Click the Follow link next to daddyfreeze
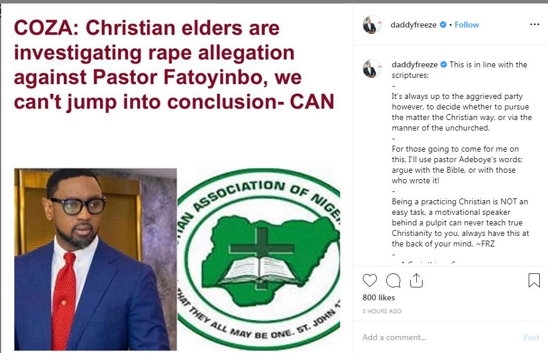 tap(467, 25)
